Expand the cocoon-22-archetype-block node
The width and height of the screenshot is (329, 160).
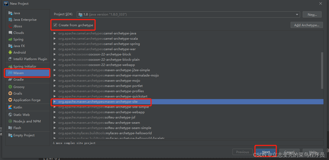coord(55,54)
